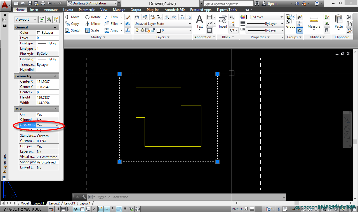The height and width of the screenshot is (212, 358).
Task: Open the Layout2 tab
Action: tap(54, 203)
